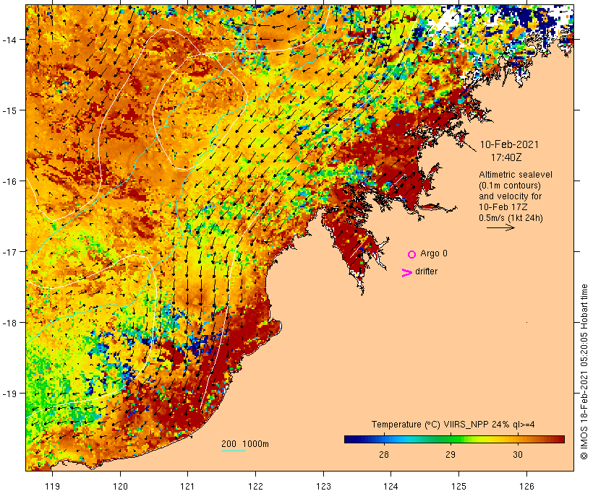Click the '200 1000m' depth contour label

click(245, 444)
